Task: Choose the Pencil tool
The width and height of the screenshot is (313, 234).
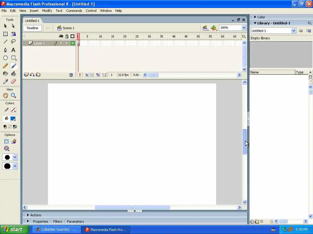Action: [6, 66]
